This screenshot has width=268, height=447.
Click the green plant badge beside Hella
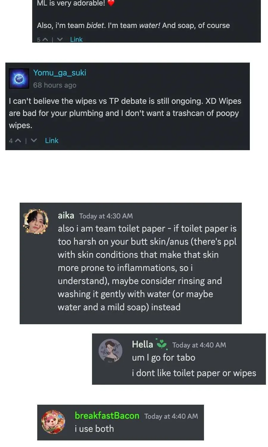[162, 344]
